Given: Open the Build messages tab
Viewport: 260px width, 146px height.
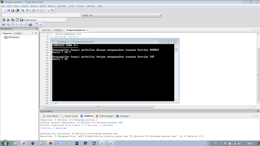Looking at the screenshot, I should coord(105,116).
